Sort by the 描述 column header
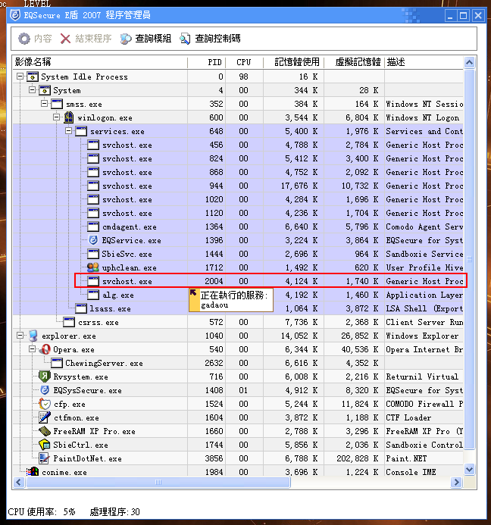This screenshot has width=491, height=525. click(424, 62)
